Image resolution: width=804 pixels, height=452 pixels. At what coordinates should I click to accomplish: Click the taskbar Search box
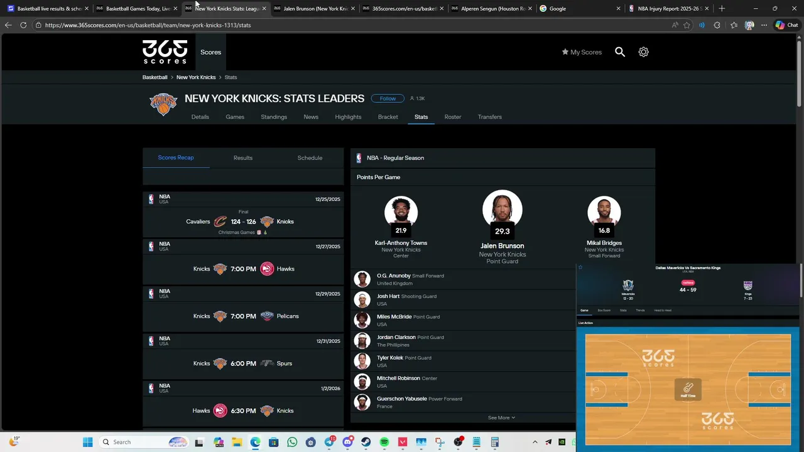(144, 442)
